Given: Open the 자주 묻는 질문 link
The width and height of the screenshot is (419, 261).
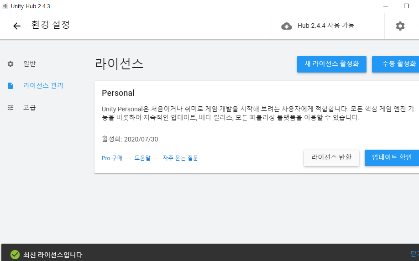Looking at the screenshot, I should [180, 158].
